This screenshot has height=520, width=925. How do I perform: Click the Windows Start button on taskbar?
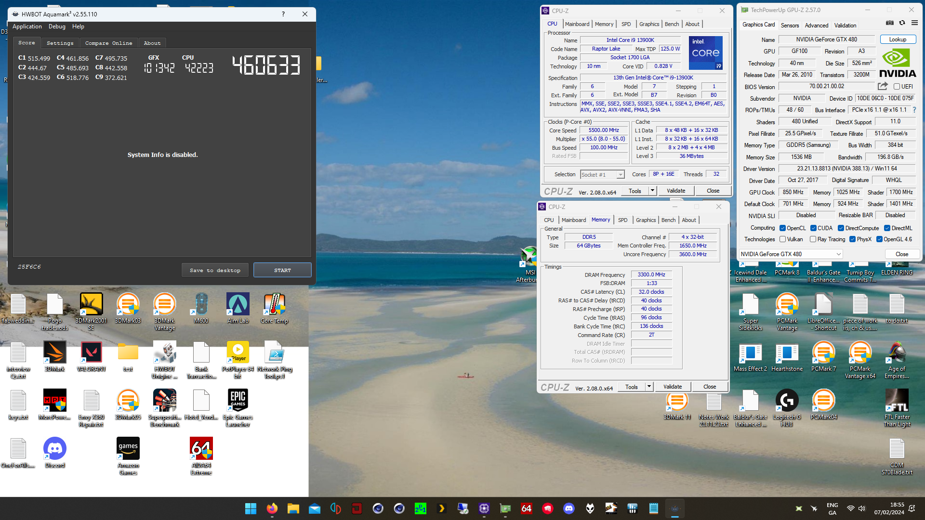click(x=251, y=508)
